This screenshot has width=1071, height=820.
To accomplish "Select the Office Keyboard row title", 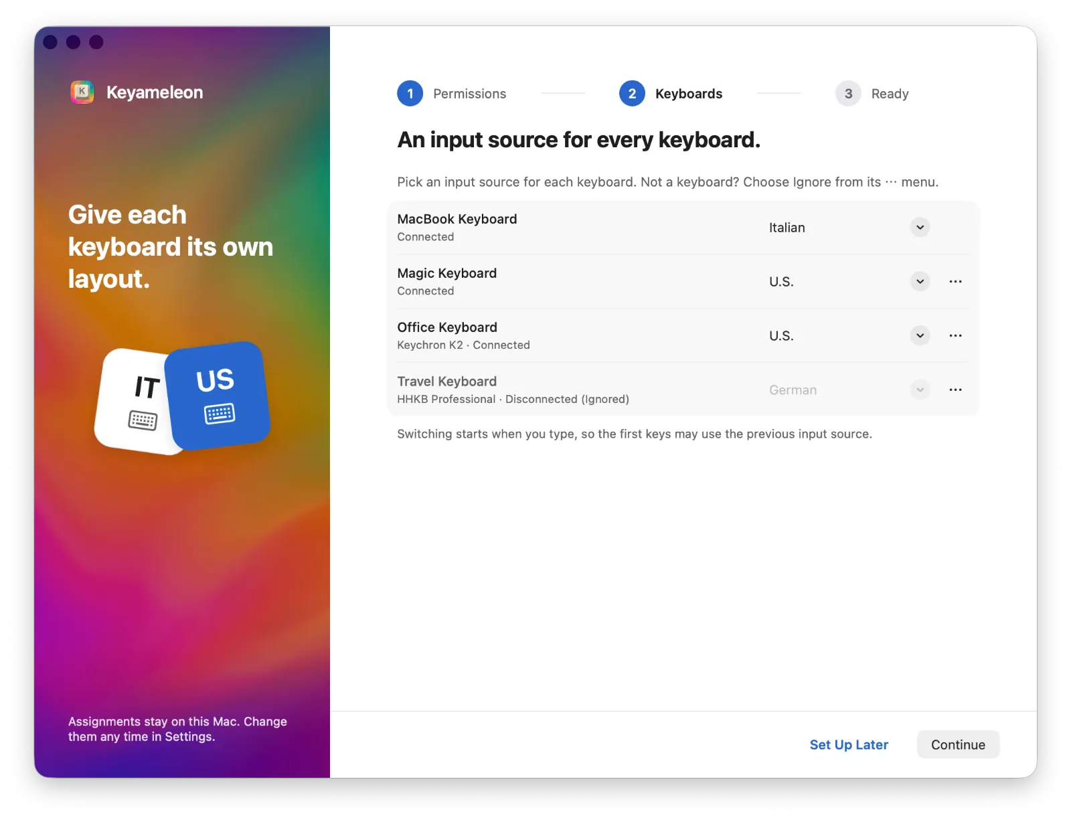I will tap(447, 327).
